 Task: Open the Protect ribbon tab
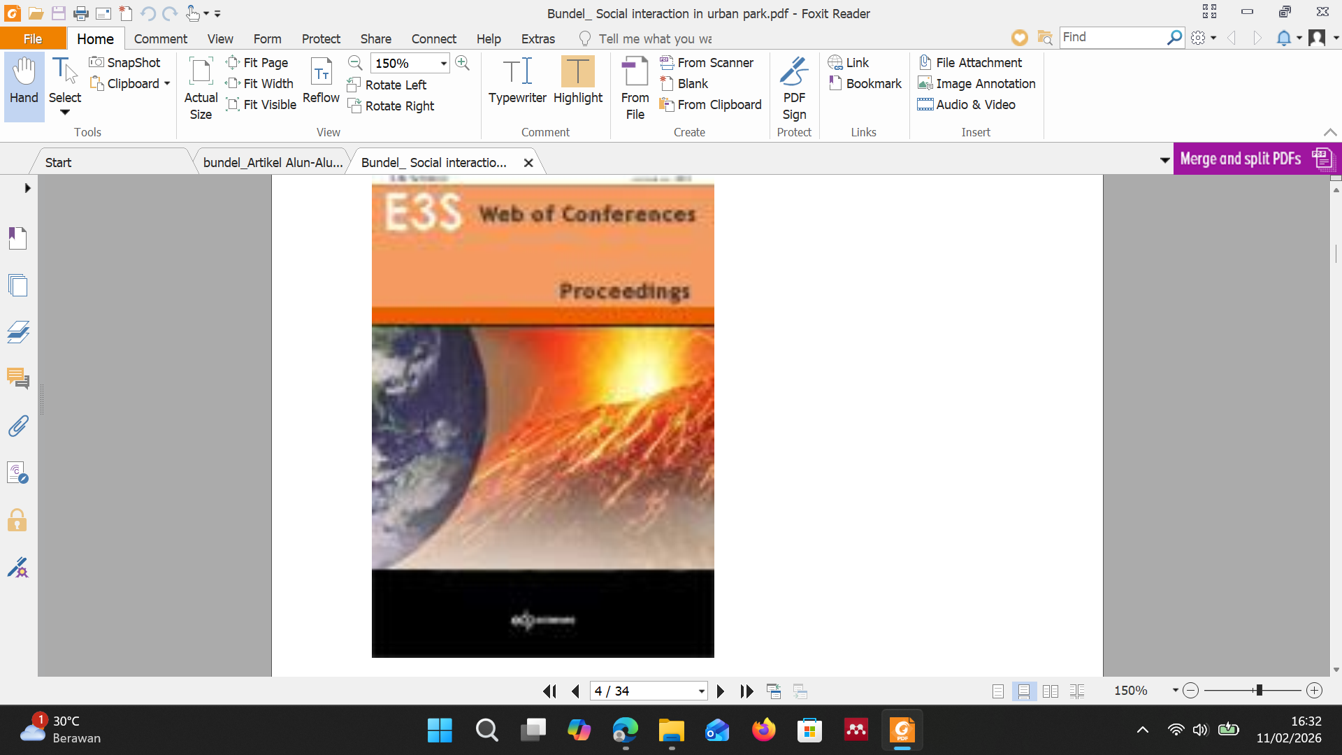[x=321, y=38]
